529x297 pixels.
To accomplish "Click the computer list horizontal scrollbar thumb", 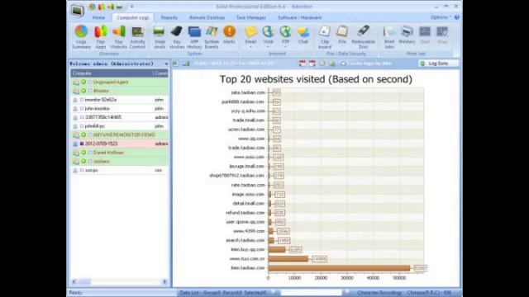I will pos(84,281).
